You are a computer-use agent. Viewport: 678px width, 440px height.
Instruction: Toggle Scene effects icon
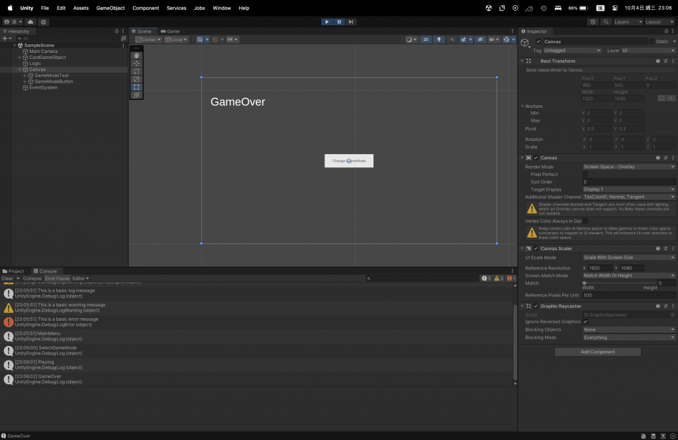[x=463, y=39]
